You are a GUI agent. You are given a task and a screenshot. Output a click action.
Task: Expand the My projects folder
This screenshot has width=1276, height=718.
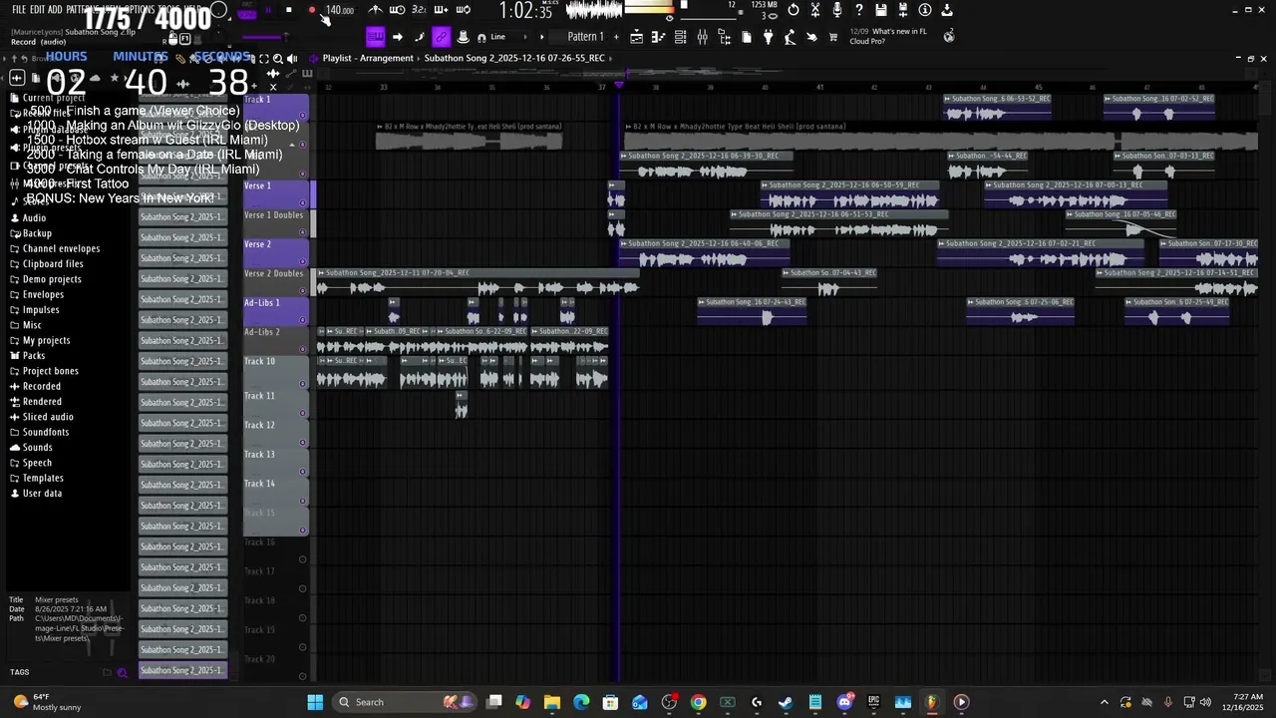click(46, 340)
